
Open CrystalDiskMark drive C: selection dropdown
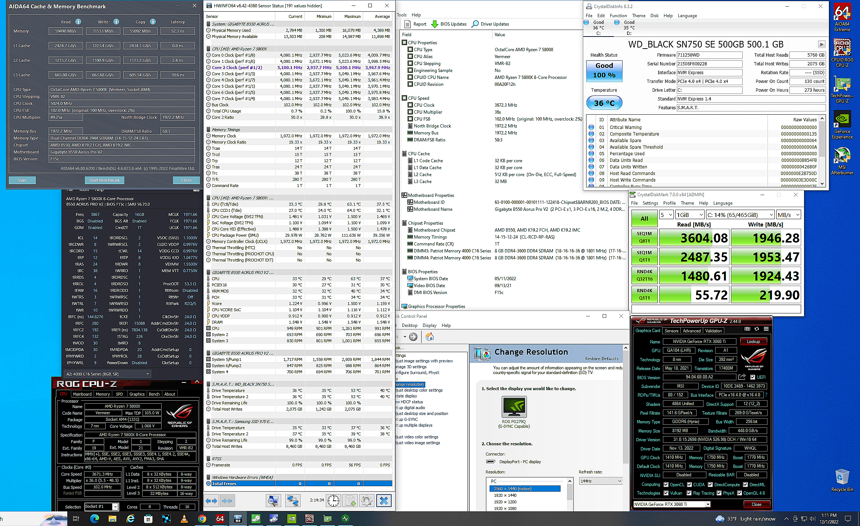(740, 215)
